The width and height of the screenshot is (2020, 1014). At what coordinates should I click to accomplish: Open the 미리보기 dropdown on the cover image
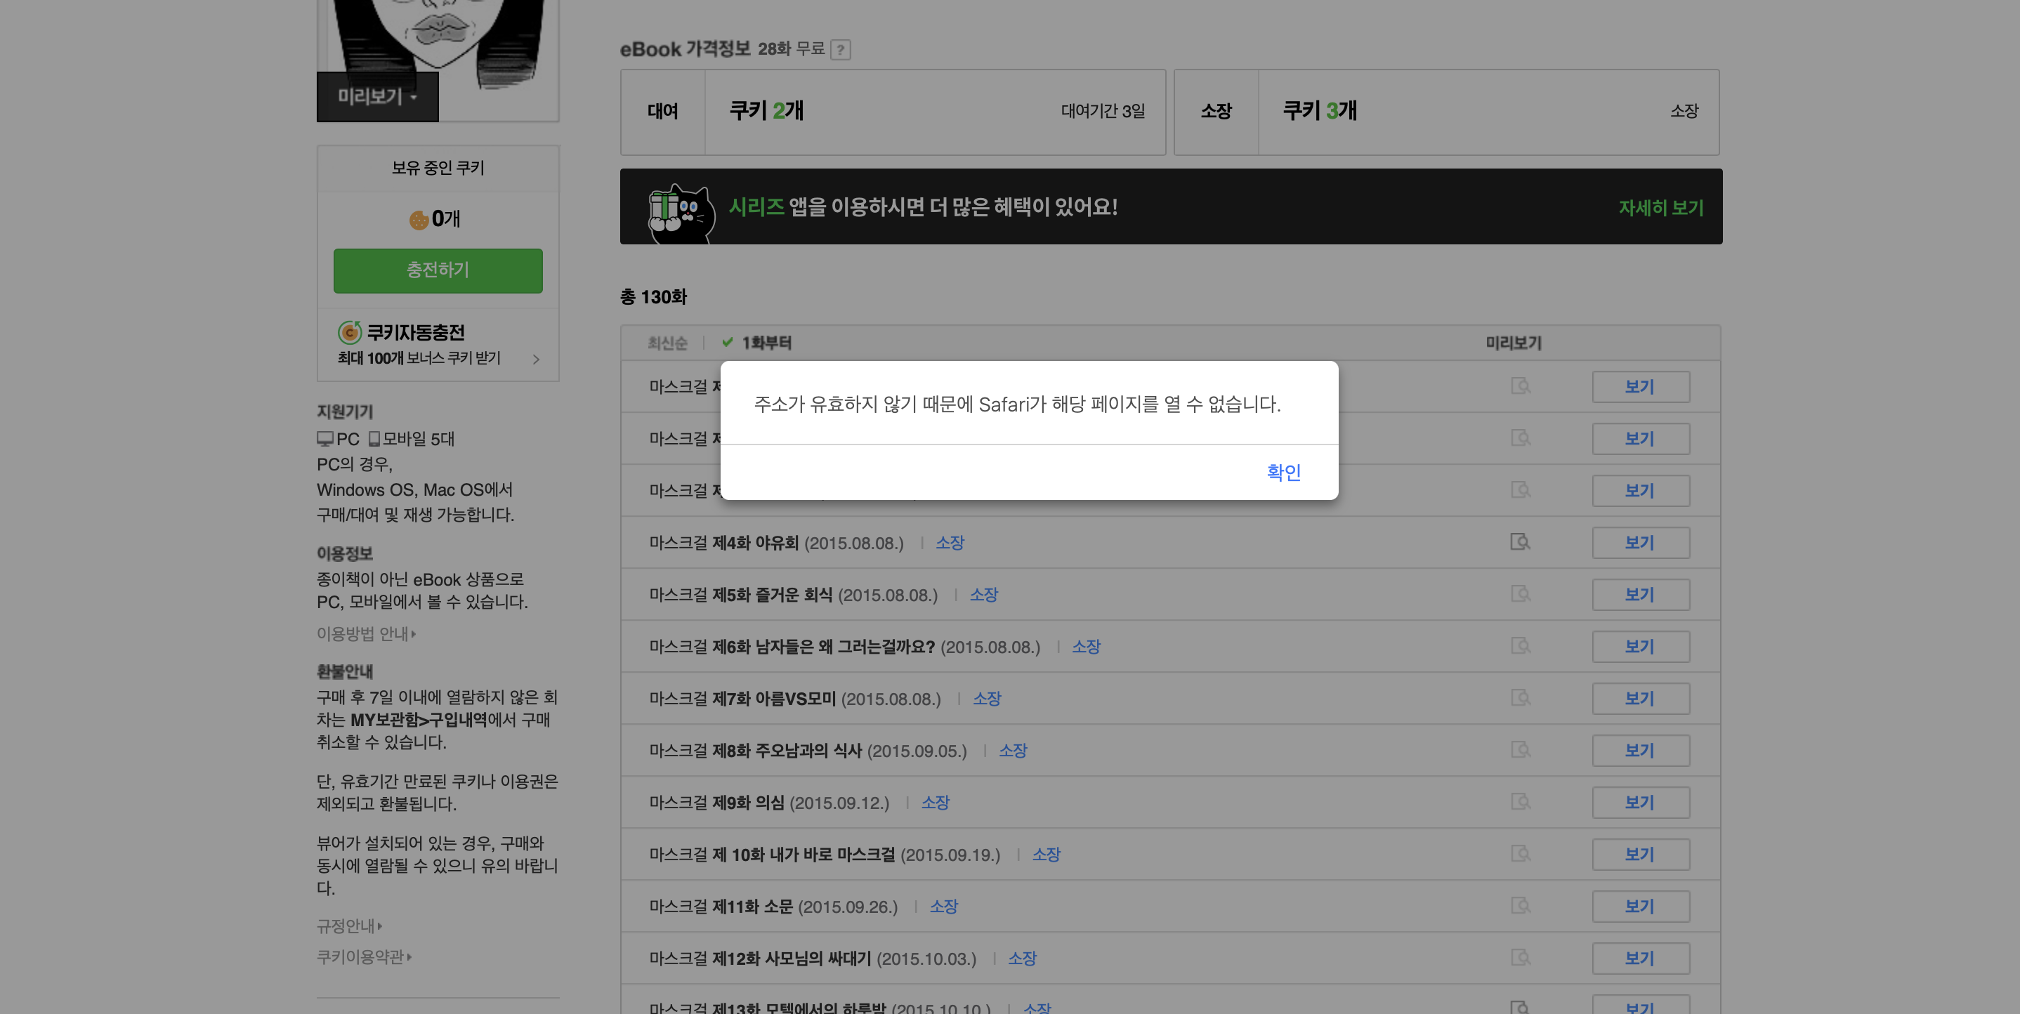pos(377,96)
